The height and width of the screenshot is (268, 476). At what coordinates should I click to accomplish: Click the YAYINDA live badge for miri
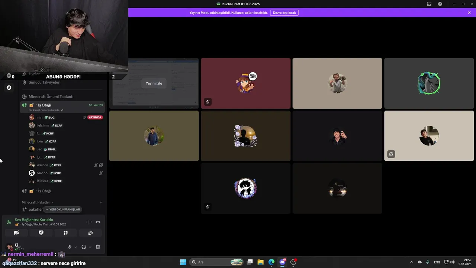coord(95,117)
